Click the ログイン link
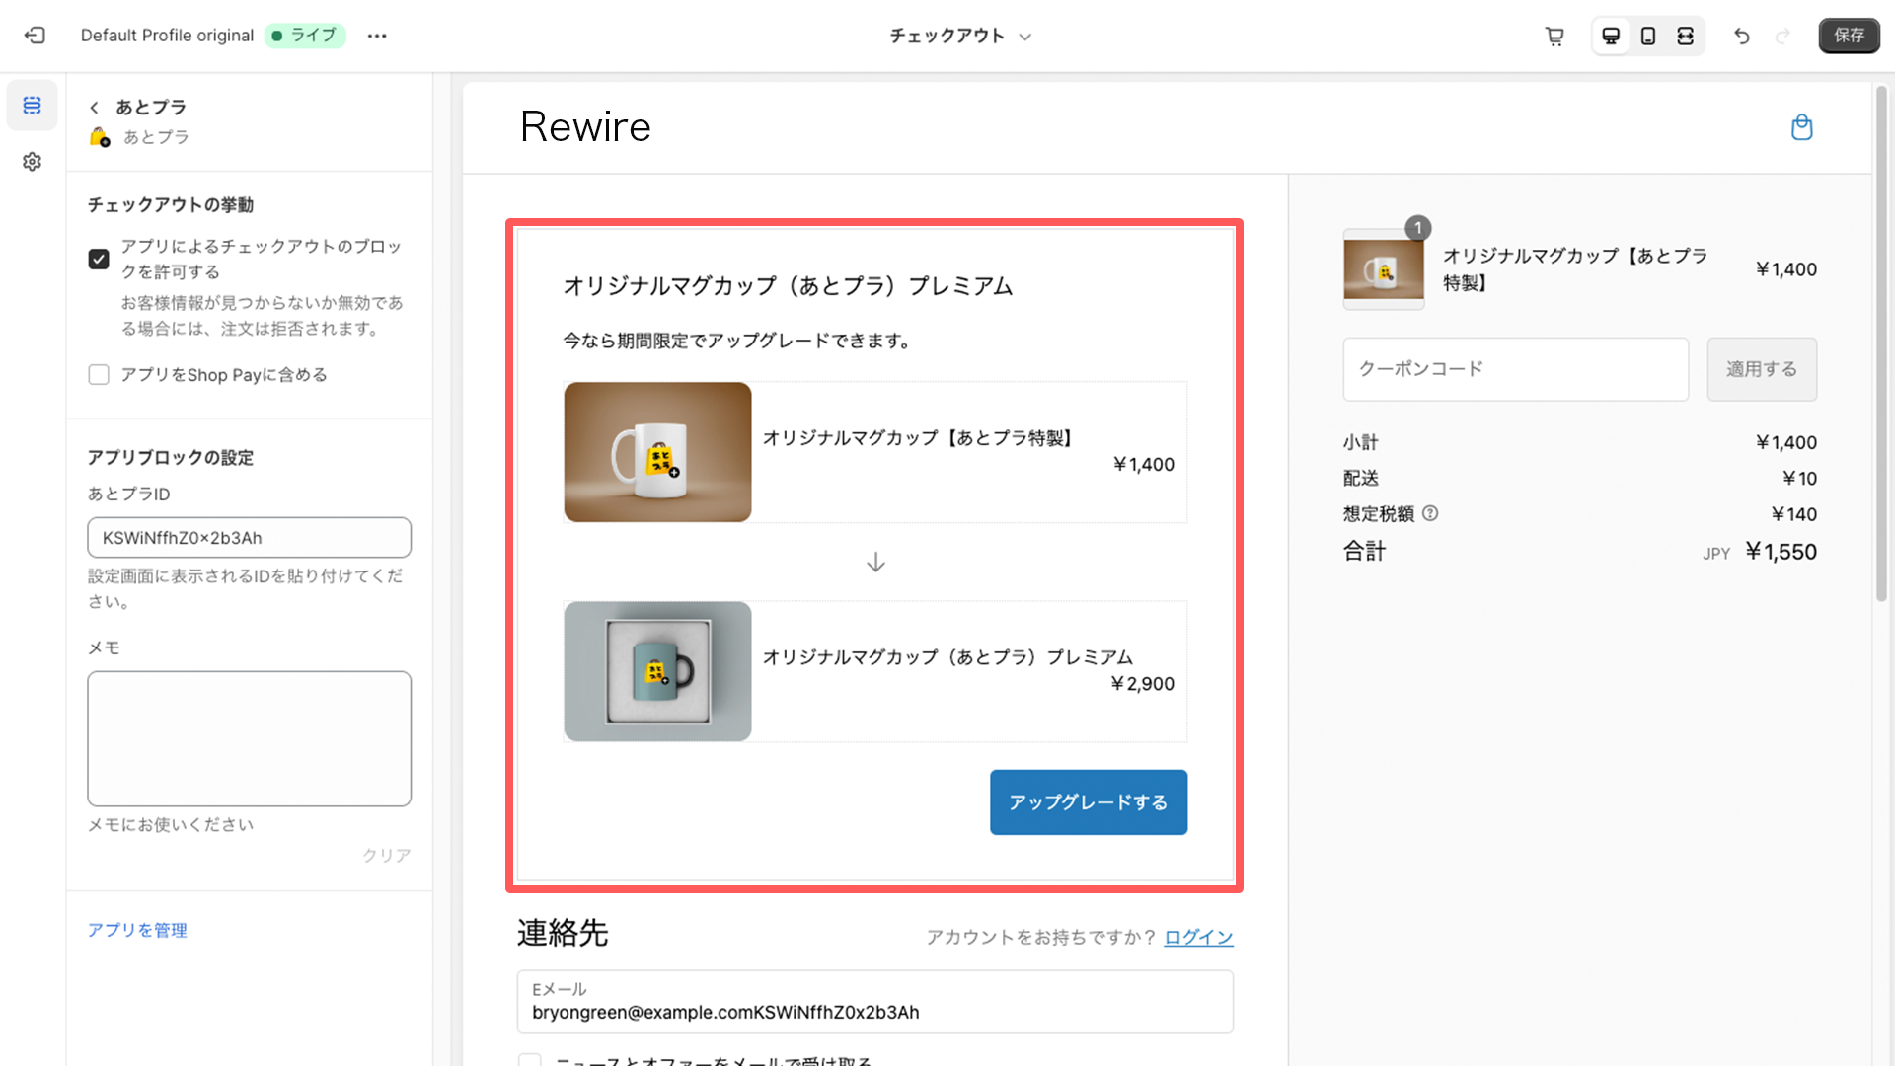Image resolution: width=1895 pixels, height=1066 pixels. click(x=1198, y=937)
